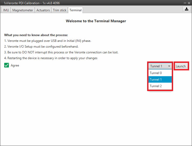Viewport: 192px width, 146px height.
Task: Close the PDI Calibration window
Action: pos(189,3)
